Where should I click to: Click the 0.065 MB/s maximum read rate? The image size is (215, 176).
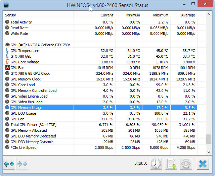(x=159, y=28)
